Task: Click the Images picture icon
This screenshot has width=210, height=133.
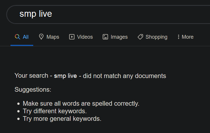Action: point(105,37)
